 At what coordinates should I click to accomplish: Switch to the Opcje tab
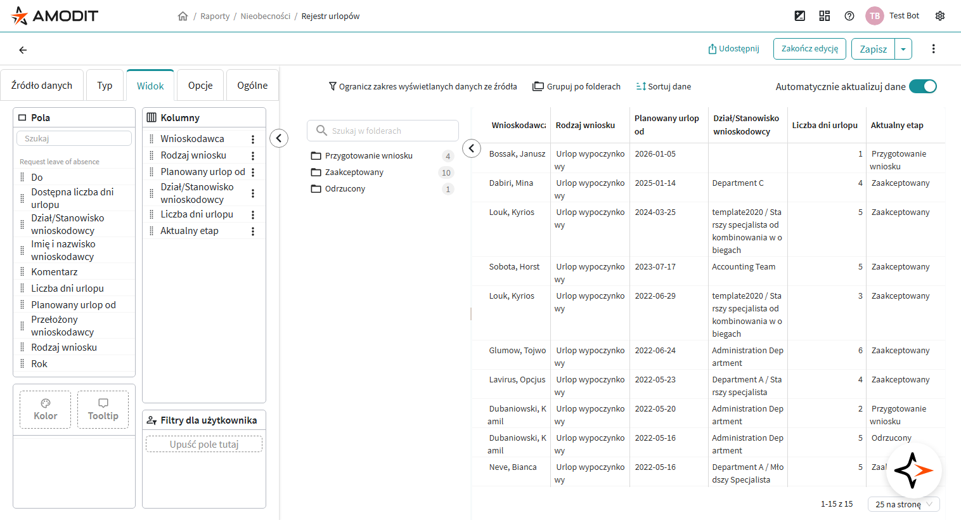[200, 86]
